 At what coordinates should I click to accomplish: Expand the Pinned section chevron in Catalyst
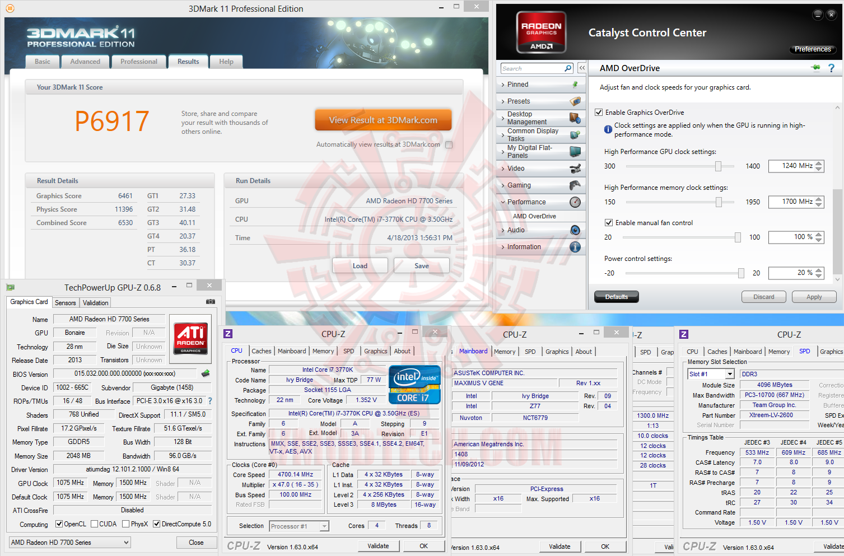coord(503,85)
